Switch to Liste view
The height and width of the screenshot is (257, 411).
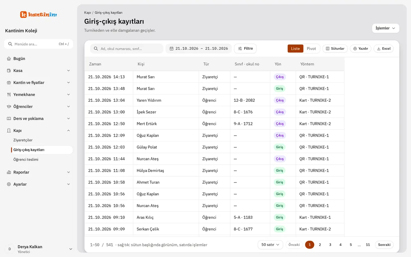click(x=295, y=49)
